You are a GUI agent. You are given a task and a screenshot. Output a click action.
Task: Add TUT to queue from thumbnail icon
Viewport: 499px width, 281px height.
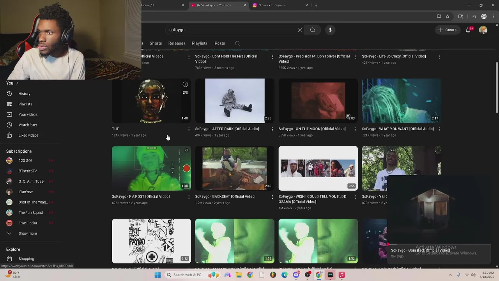[185, 93]
